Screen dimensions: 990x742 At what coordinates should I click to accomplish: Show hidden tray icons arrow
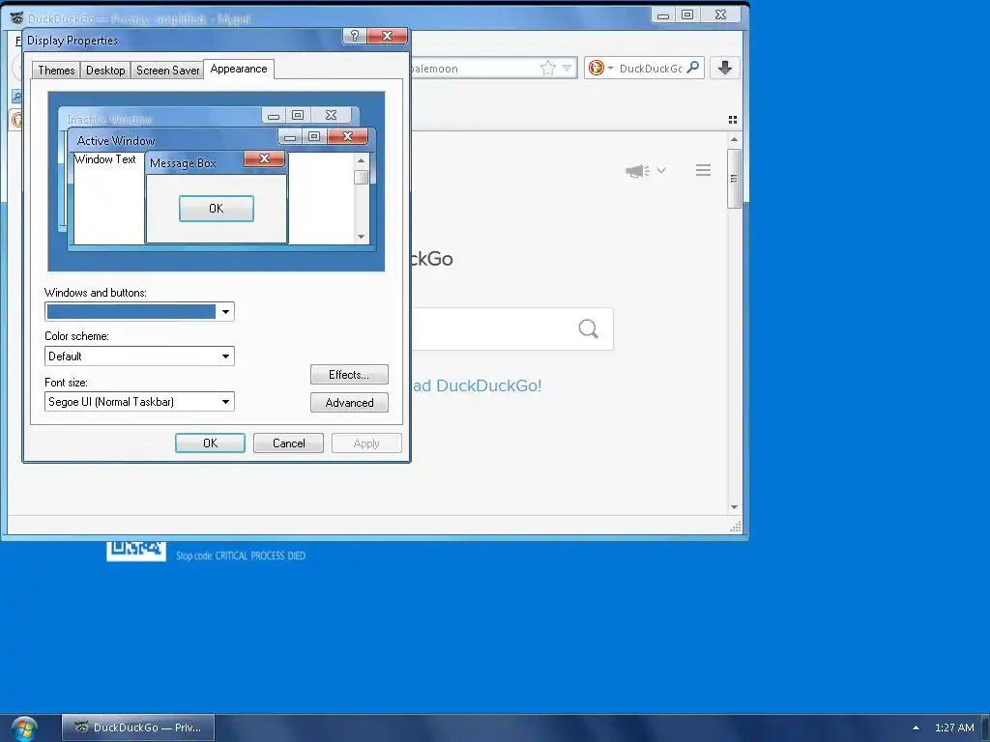tap(916, 728)
